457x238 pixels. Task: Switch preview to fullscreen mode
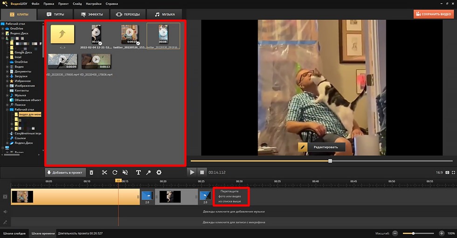click(x=453, y=172)
